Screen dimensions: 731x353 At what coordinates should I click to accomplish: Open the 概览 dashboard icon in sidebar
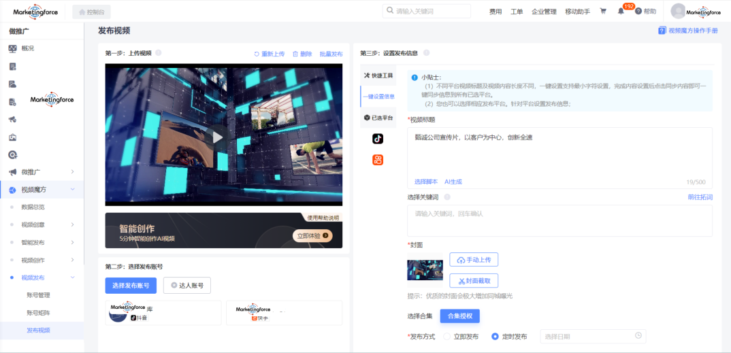(x=13, y=48)
